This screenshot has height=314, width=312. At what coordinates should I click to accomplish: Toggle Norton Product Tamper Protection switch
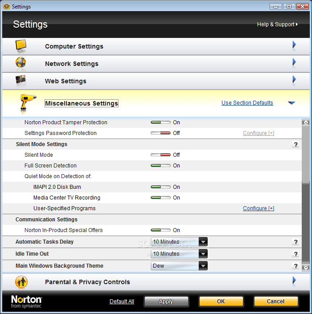point(160,122)
